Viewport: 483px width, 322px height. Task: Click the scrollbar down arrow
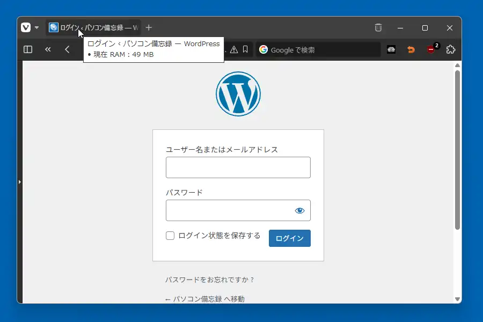457,299
